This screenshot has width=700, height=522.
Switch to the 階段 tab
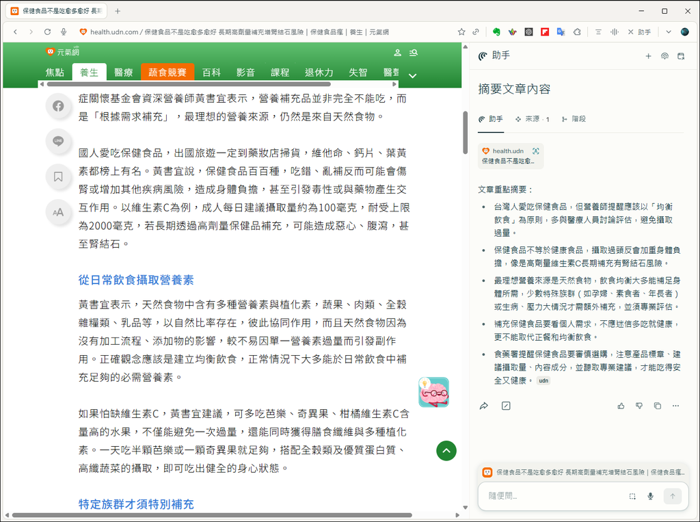point(574,119)
